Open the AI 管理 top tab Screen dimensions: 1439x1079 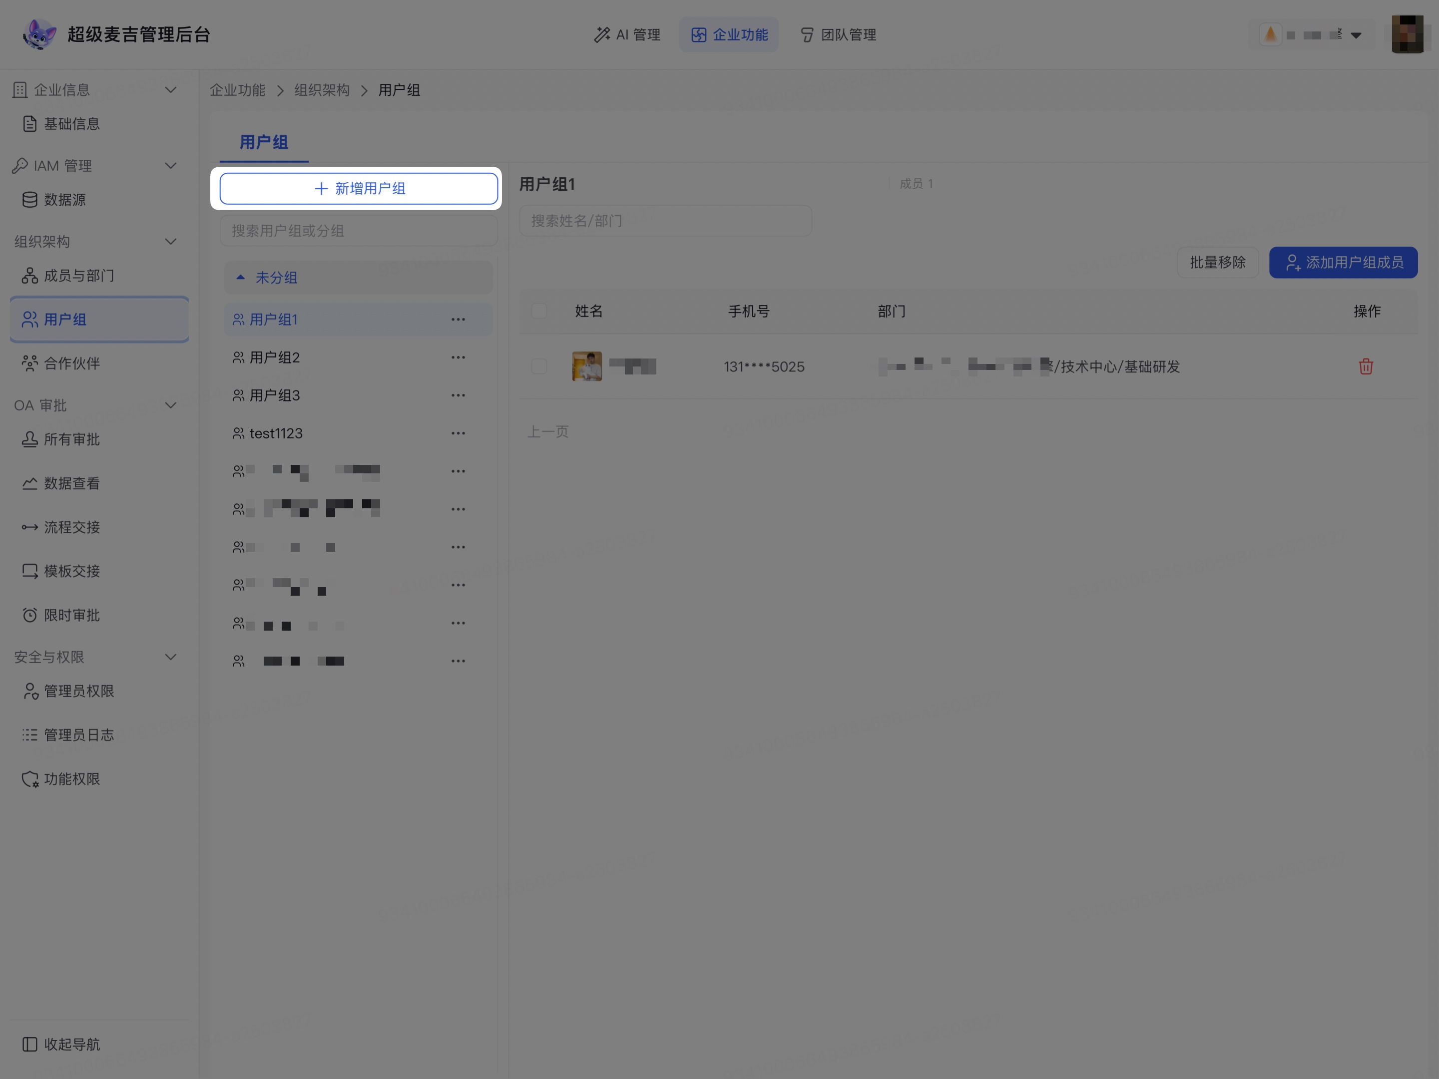pos(627,34)
